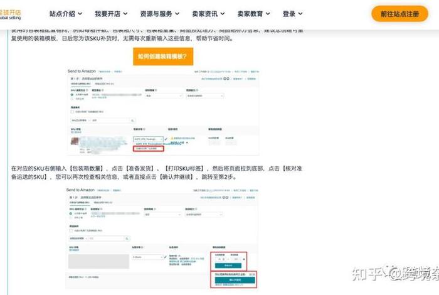Go to the 全球开店 global selling logo

11,14
